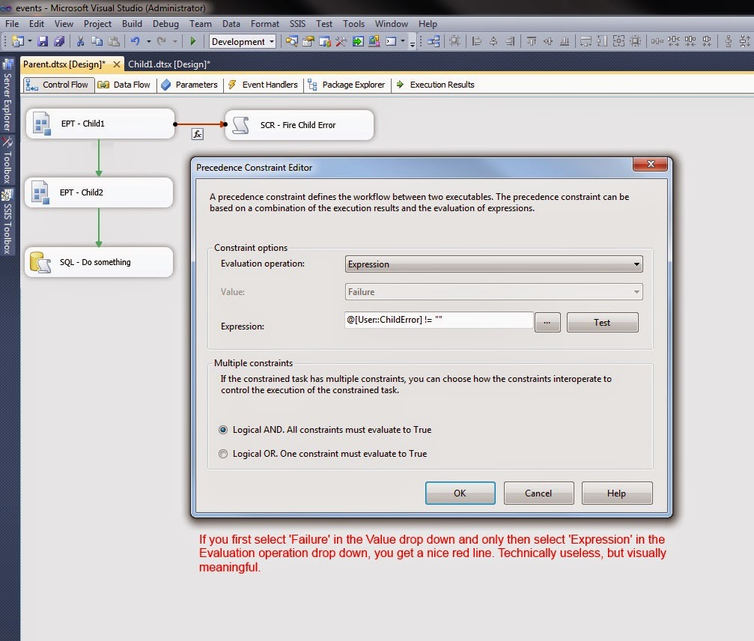Open the Format menu
The height and width of the screenshot is (641, 754).
point(265,23)
